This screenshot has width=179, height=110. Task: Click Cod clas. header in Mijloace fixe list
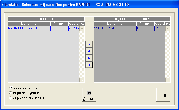click(x=77, y=24)
